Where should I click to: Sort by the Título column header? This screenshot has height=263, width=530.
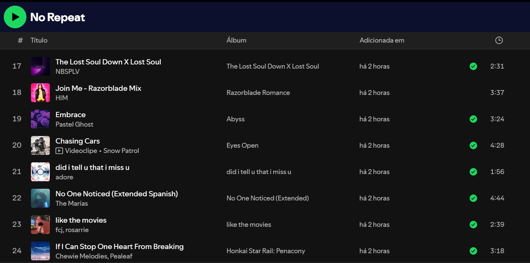coord(39,40)
